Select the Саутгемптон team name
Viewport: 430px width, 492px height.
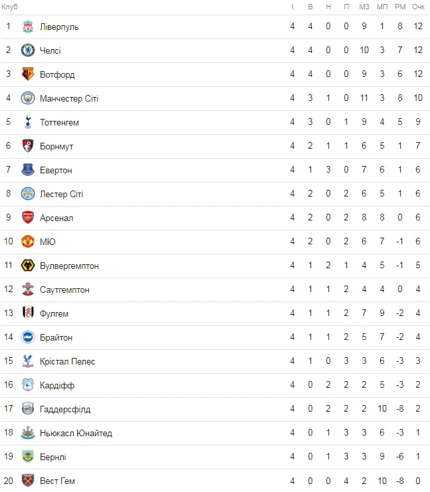[64, 289]
